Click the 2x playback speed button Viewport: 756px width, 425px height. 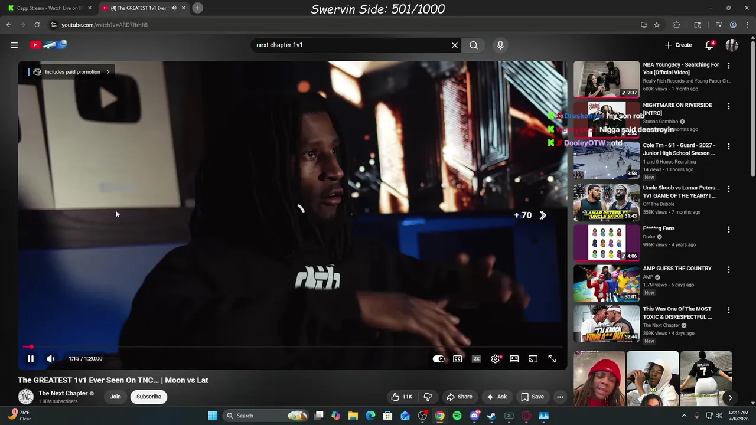pyautogui.click(x=477, y=359)
